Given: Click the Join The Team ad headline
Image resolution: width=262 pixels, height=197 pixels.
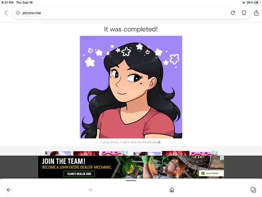Looking at the screenshot, I should point(66,161).
